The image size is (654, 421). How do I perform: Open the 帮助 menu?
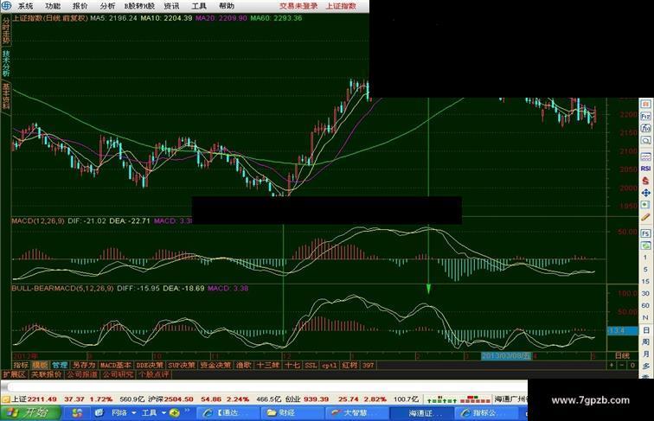tap(227, 6)
